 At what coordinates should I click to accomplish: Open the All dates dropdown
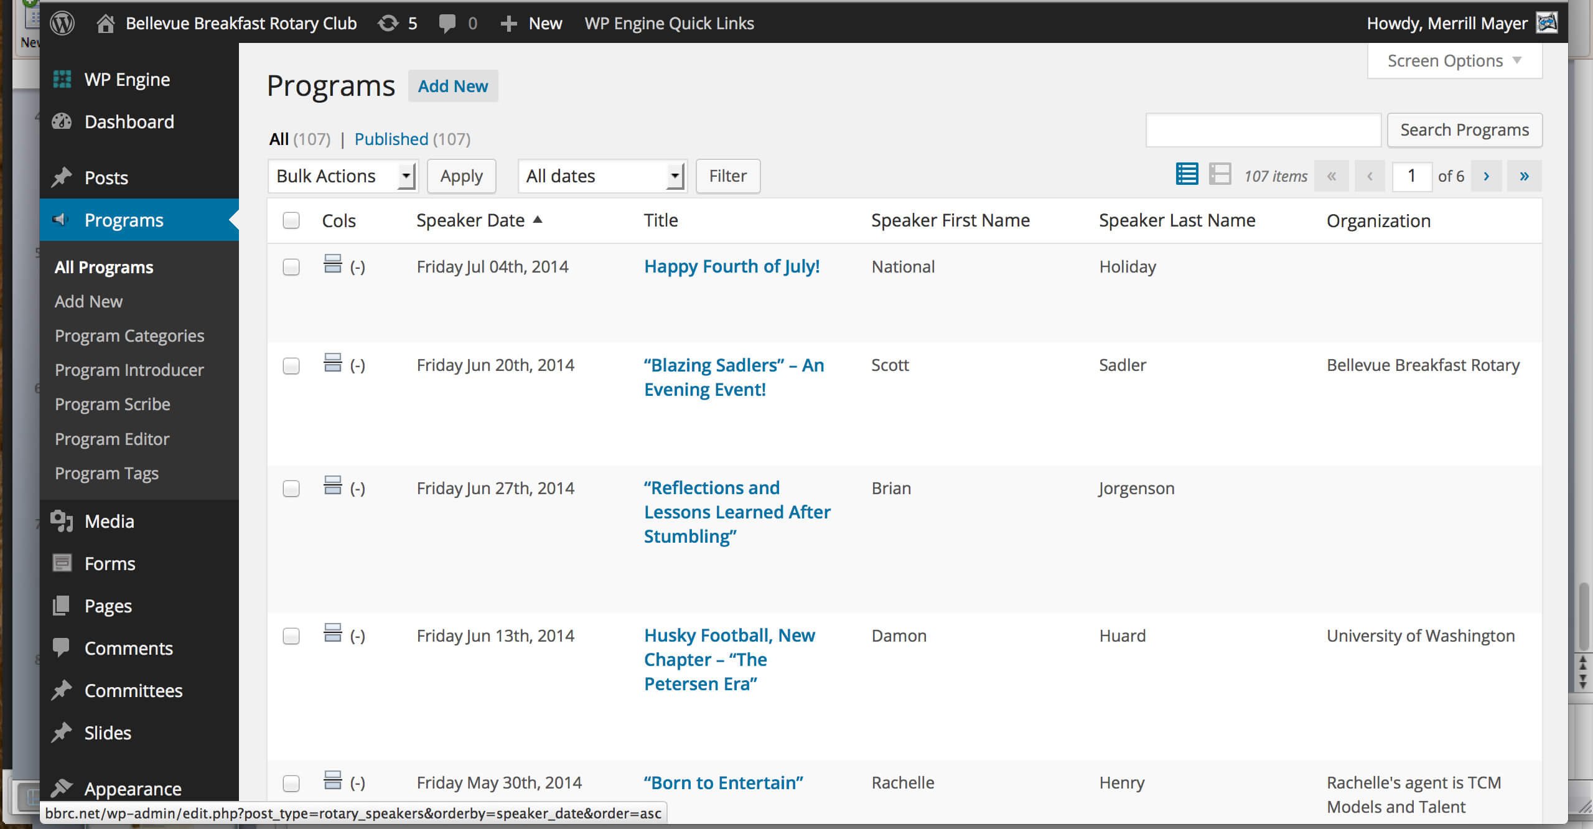(602, 176)
